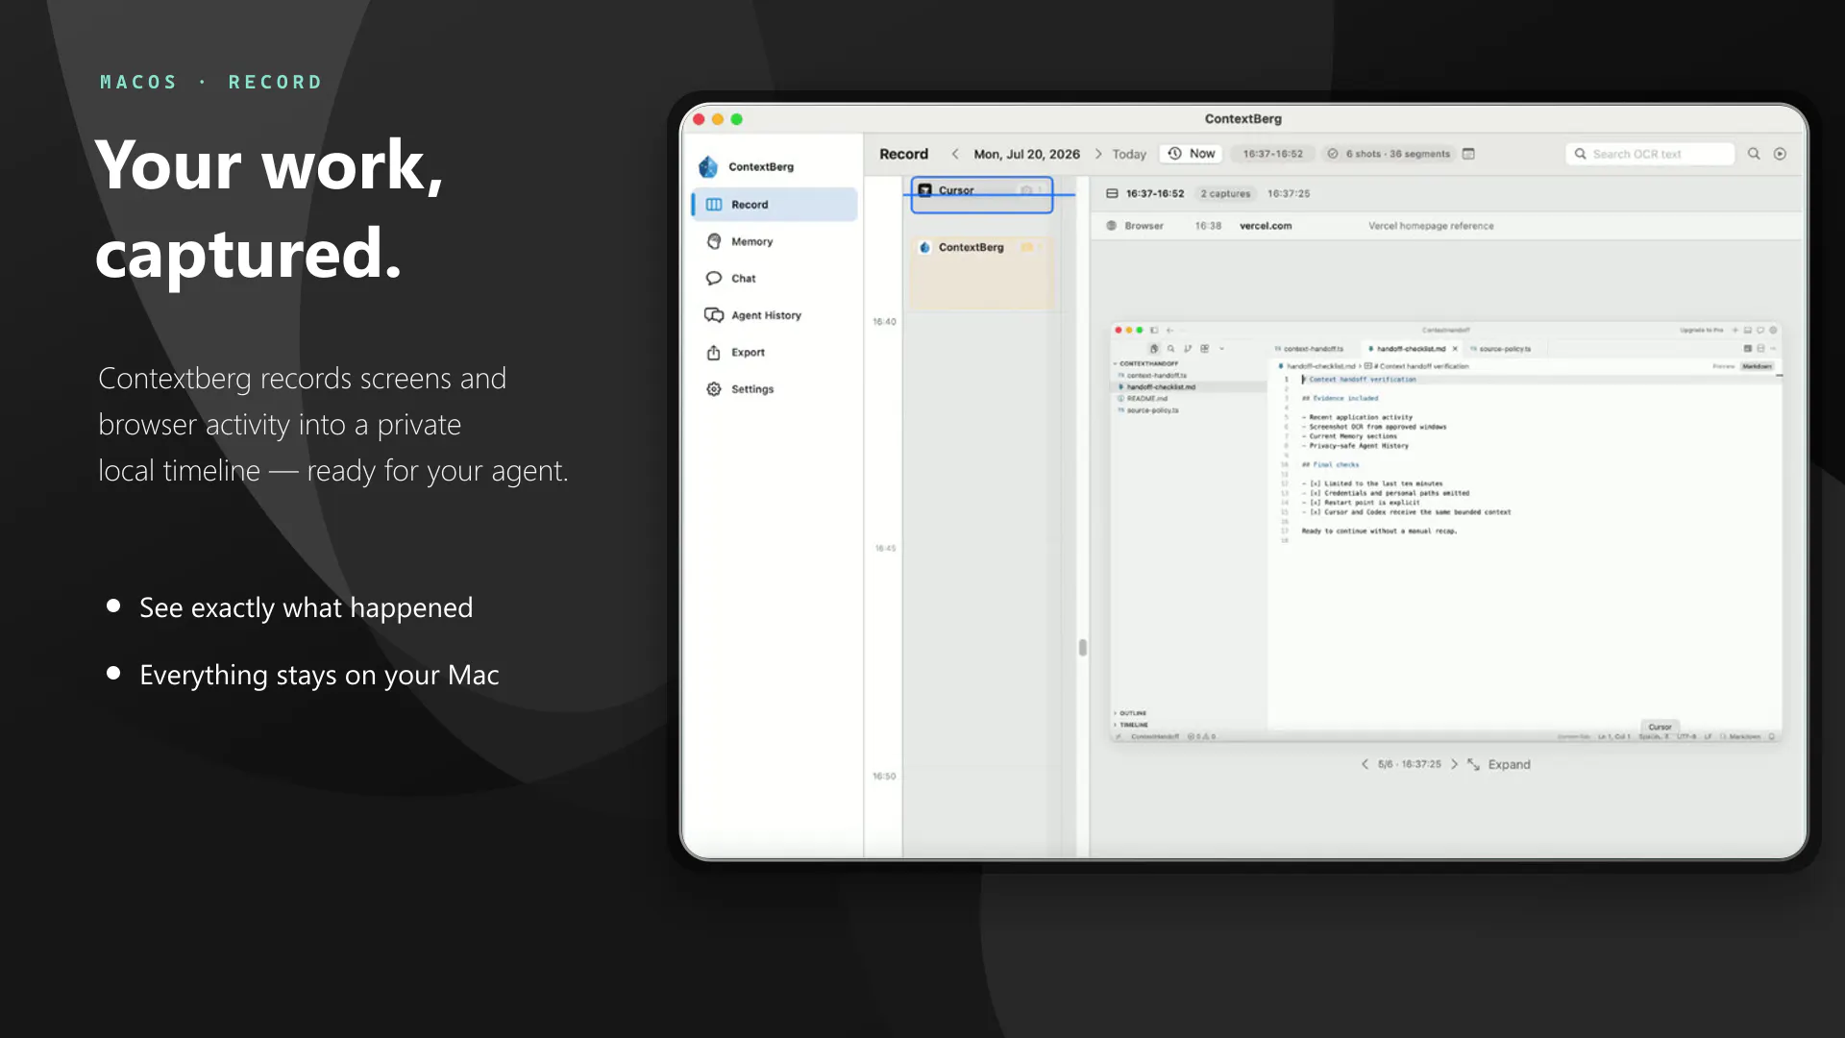Click the circular play icon in the toolbar
Image resolution: width=1845 pixels, height=1038 pixels.
point(1780,154)
